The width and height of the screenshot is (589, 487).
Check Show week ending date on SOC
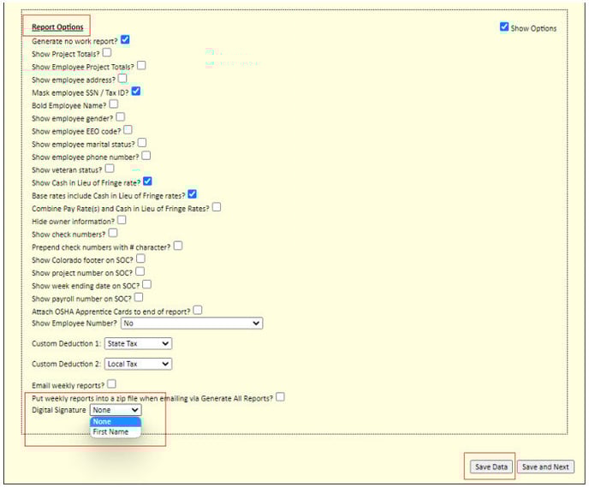(x=147, y=284)
